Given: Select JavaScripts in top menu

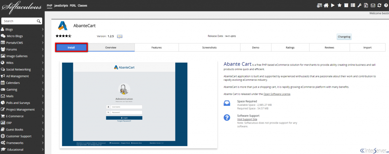Looking at the screenshot, I should point(61,5).
